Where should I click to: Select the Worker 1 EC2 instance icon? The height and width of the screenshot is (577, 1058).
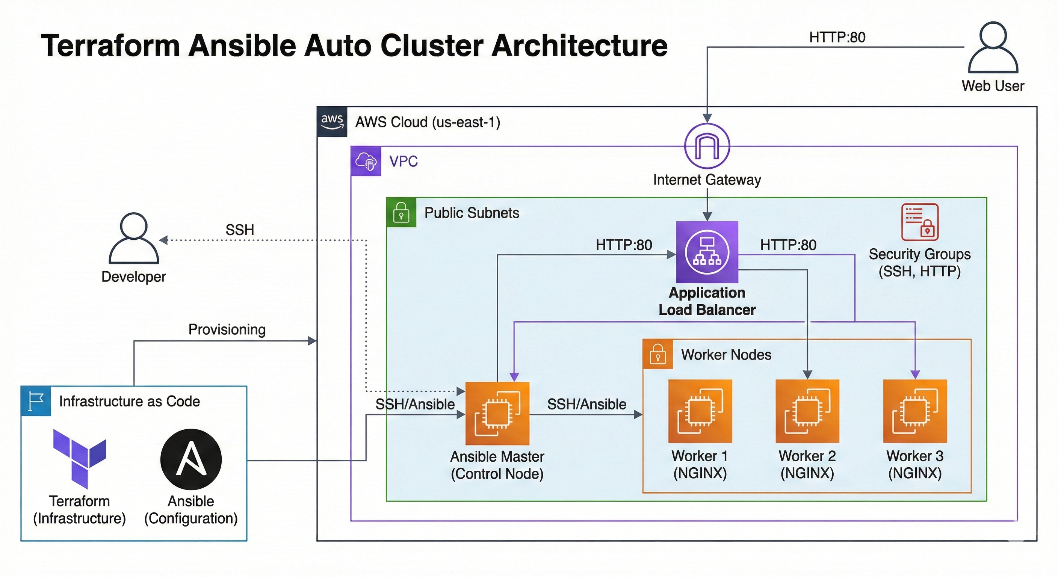click(x=700, y=411)
